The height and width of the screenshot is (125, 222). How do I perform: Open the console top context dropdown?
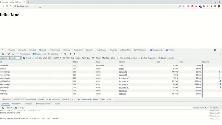(9, 108)
